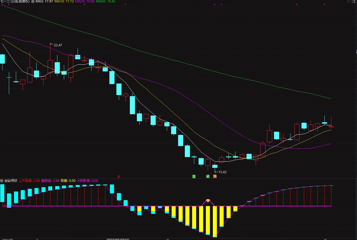Select the MA60: 19.42 moving average label
Viewport: 357px width, 240px height.
point(105,1)
